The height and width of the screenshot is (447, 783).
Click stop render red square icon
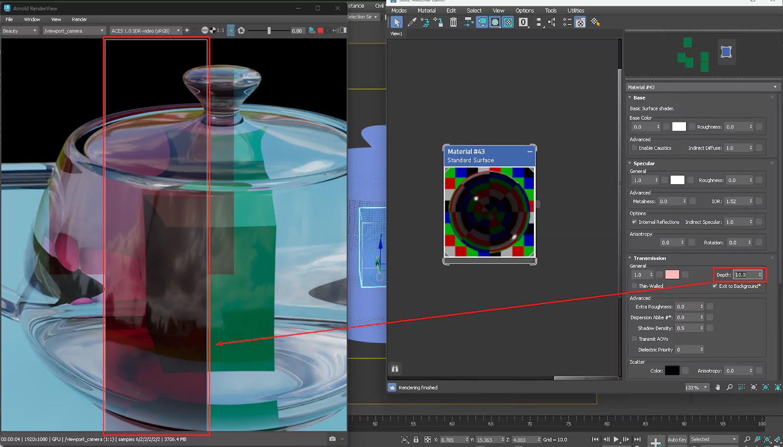[x=321, y=30]
